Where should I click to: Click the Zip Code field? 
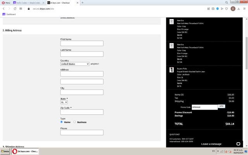coord(82,112)
